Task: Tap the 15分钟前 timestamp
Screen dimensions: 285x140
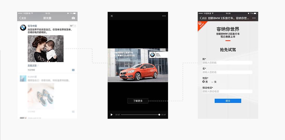Action: coord(31,70)
